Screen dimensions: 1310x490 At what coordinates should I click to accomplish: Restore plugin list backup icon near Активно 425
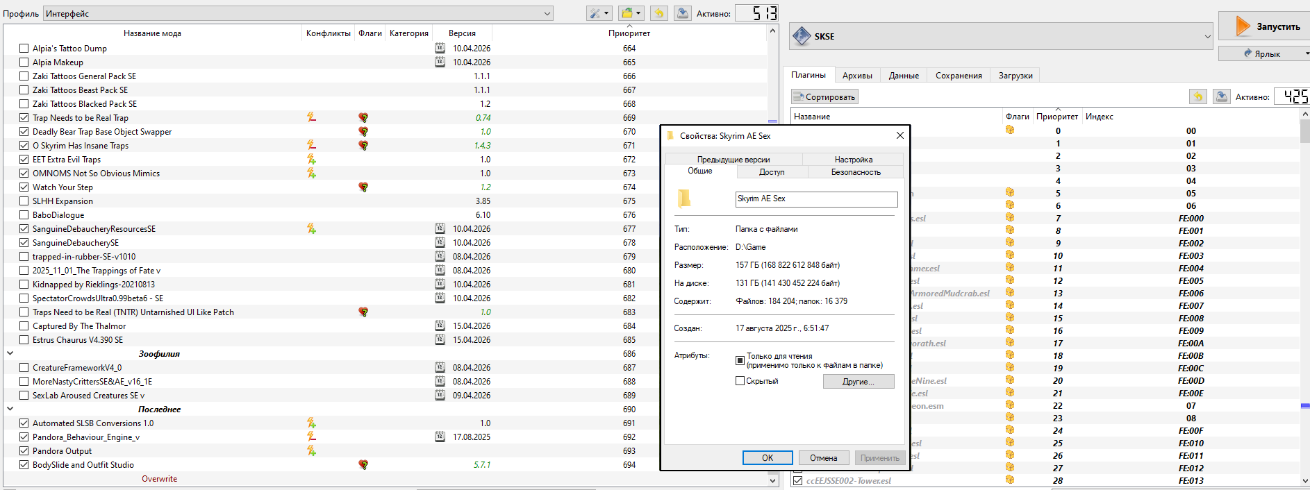1198,96
